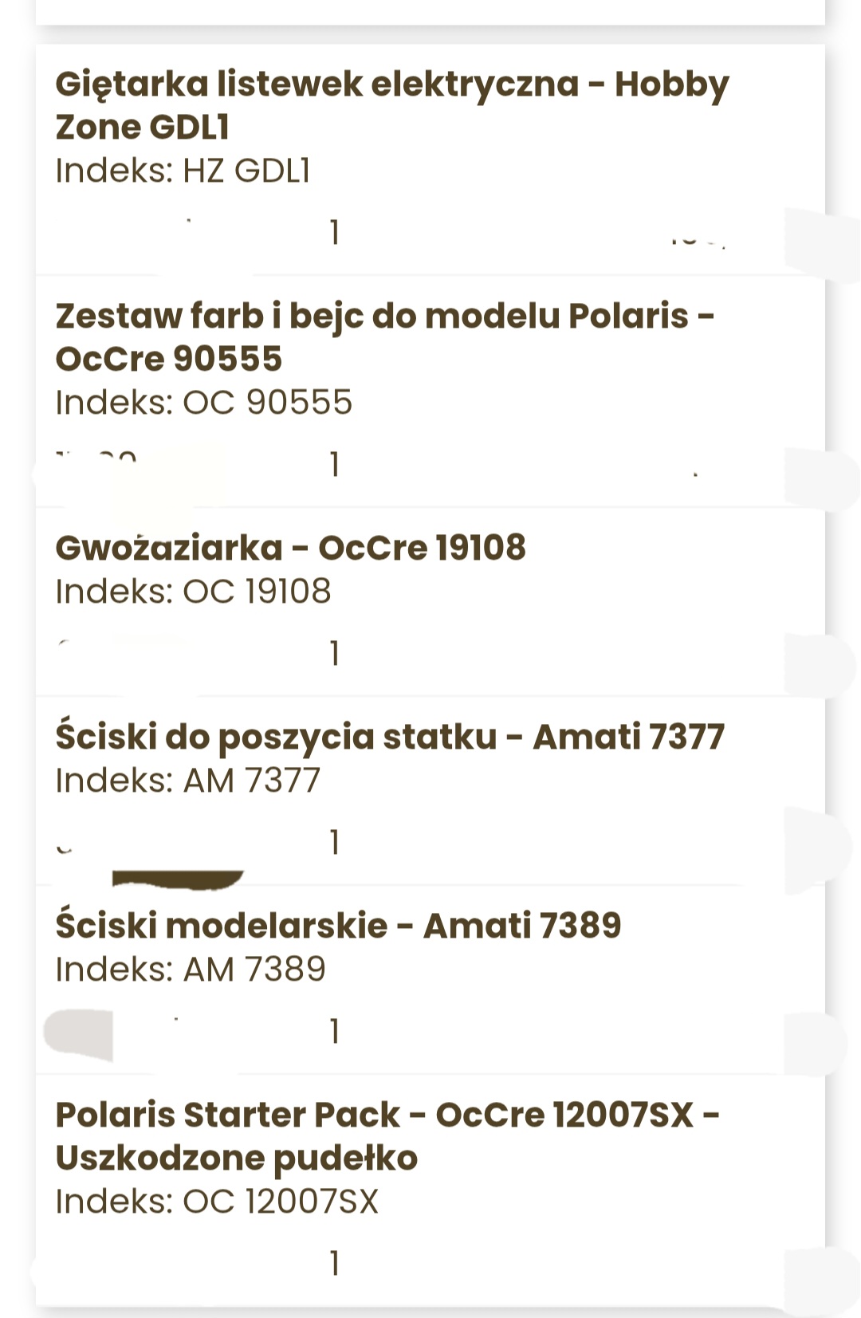Click the index text HZ GDL1
This screenshot has height=1318, width=861.
[183, 171]
